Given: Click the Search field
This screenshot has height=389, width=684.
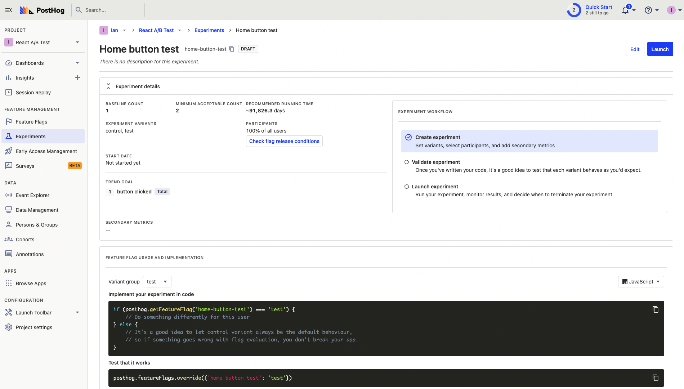Looking at the screenshot, I should point(108,10).
